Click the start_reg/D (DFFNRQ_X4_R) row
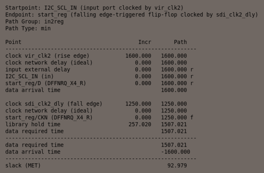The width and height of the screenshot is (264, 173). 46,83
